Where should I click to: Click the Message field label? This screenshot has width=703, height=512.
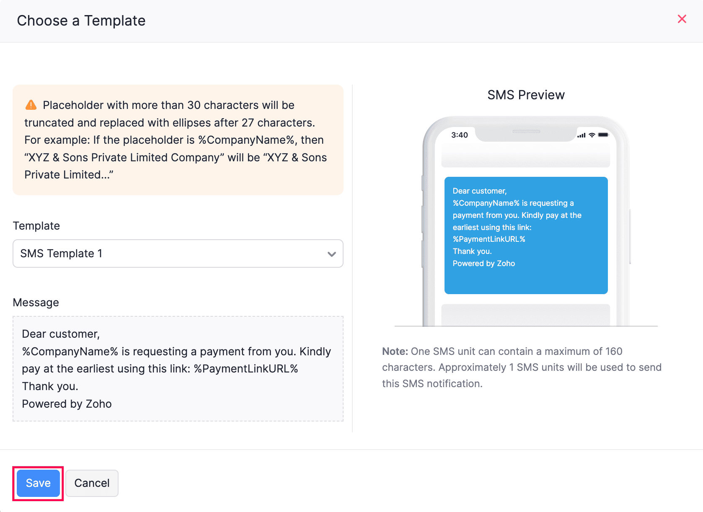36,303
